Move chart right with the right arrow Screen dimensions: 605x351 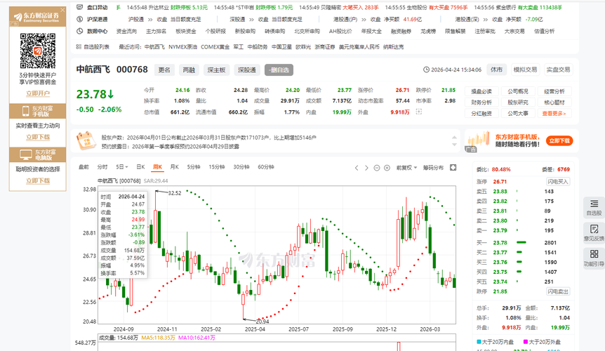366,168
